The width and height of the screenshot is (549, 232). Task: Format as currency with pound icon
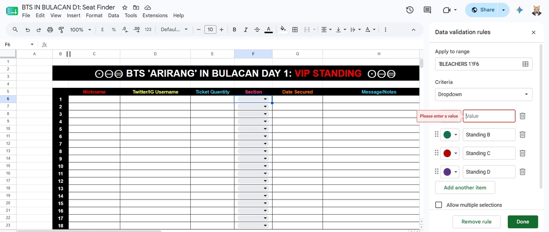tap(102, 29)
